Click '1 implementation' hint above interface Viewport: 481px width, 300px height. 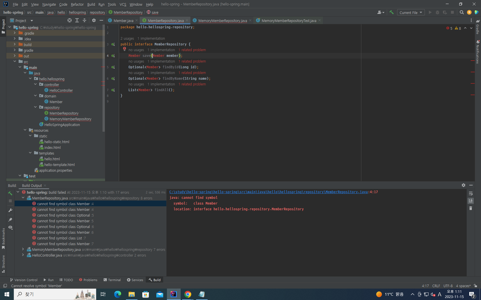point(151,39)
